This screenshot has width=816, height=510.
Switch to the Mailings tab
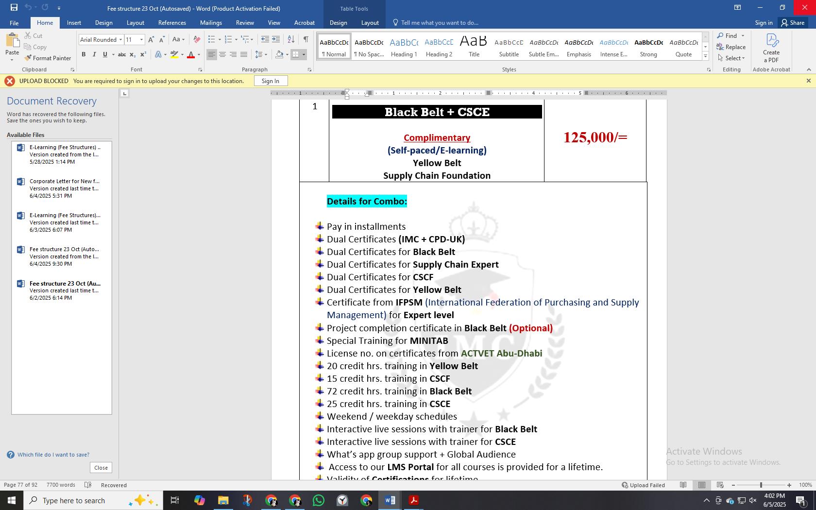[211, 23]
